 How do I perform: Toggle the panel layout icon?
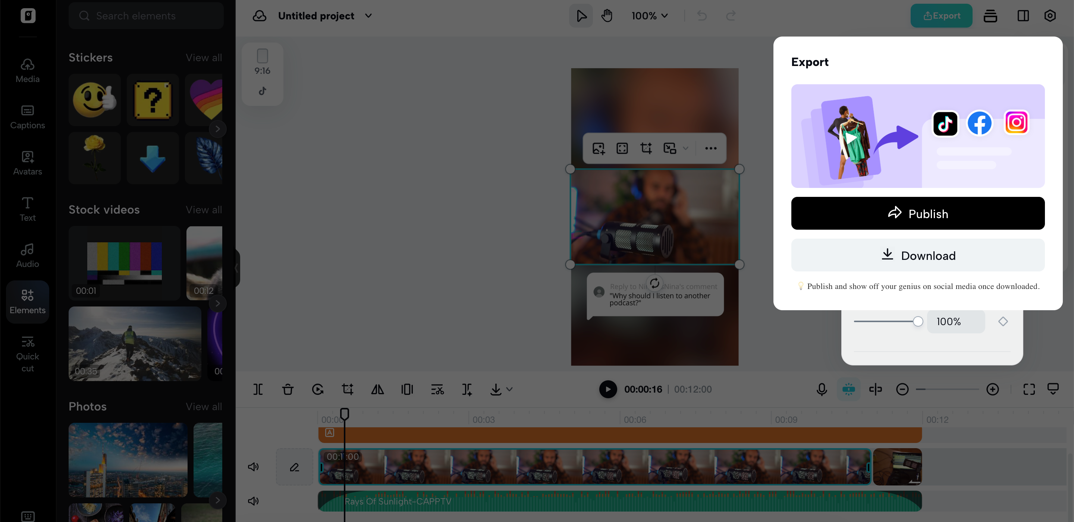tap(1023, 16)
